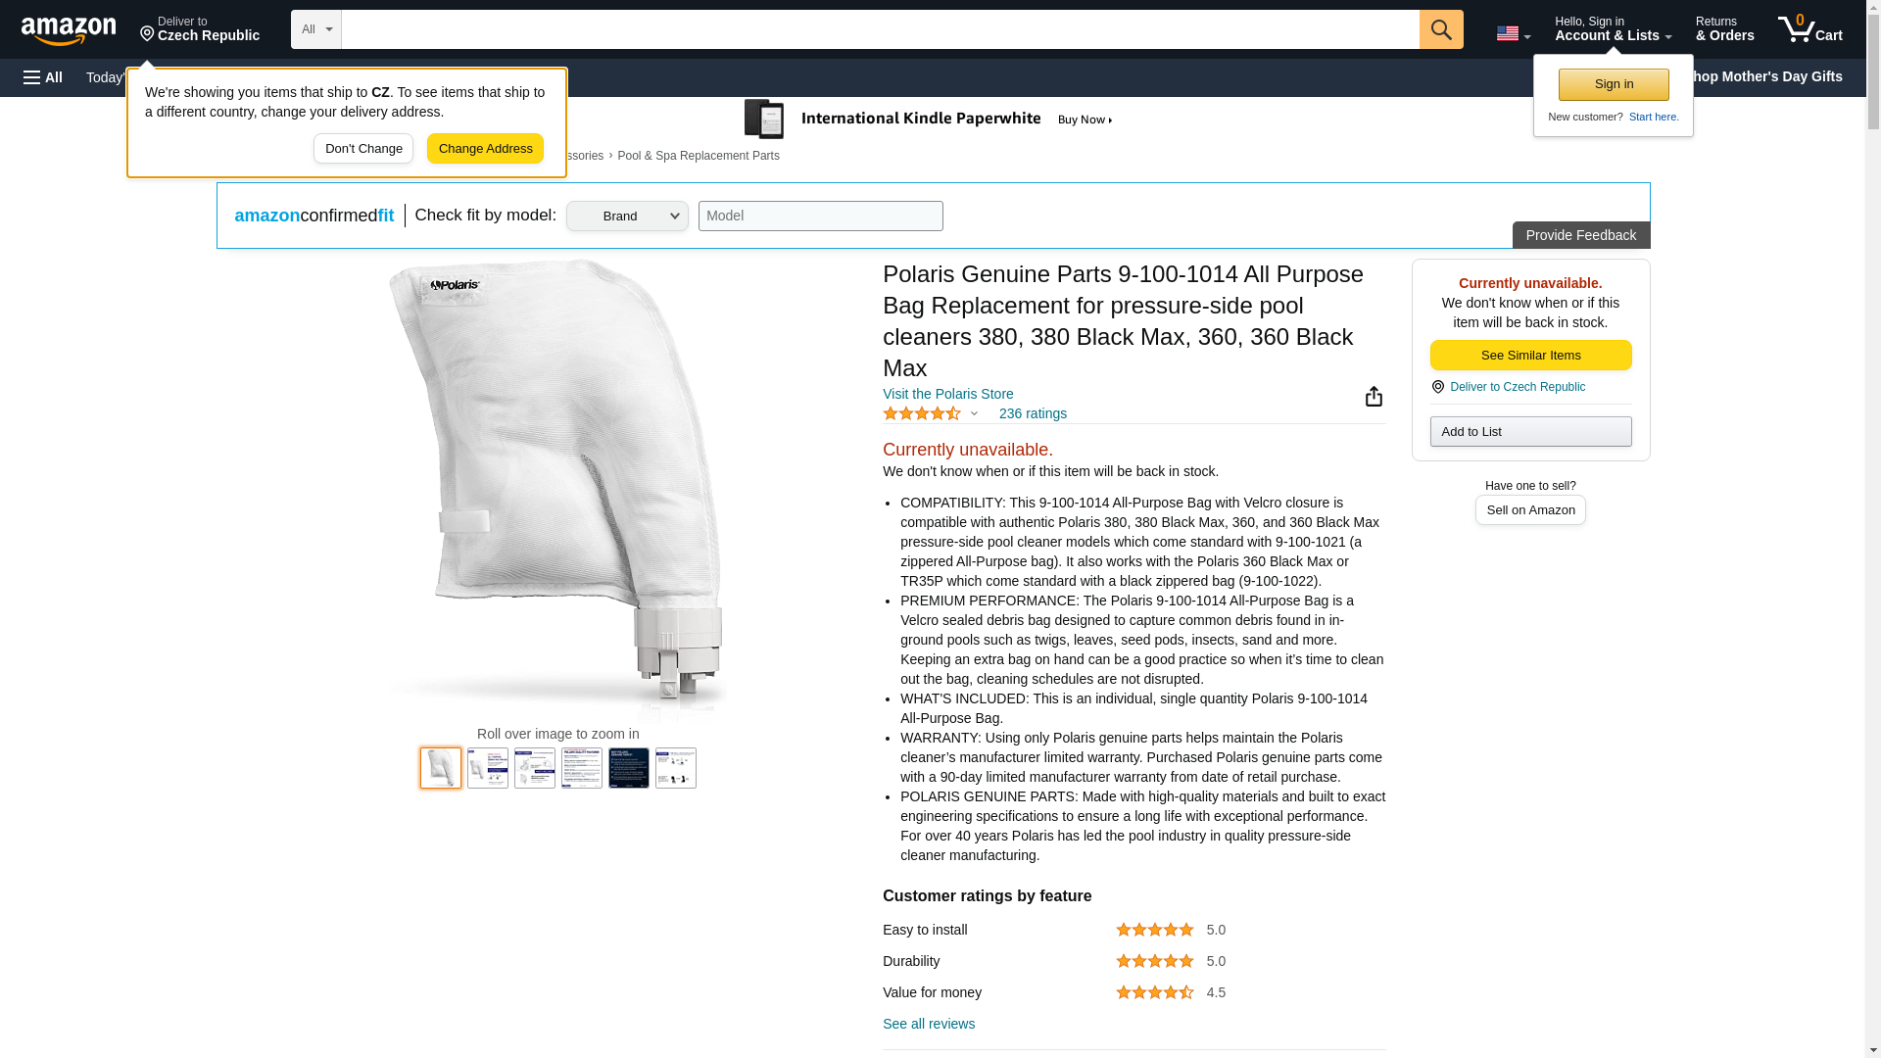Image resolution: width=1881 pixels, height=1058 pixels.
Task: Click the Don't Change button
Action: 363,149
